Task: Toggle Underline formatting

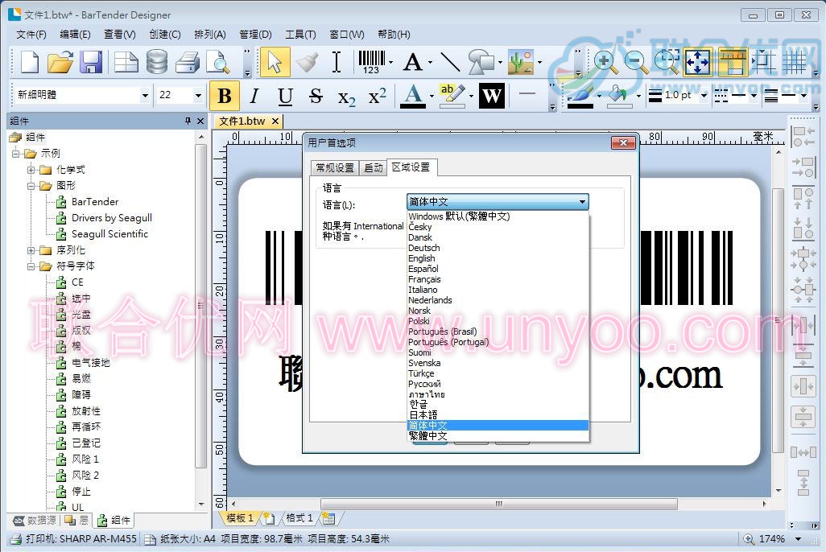Action: point(285,95)
